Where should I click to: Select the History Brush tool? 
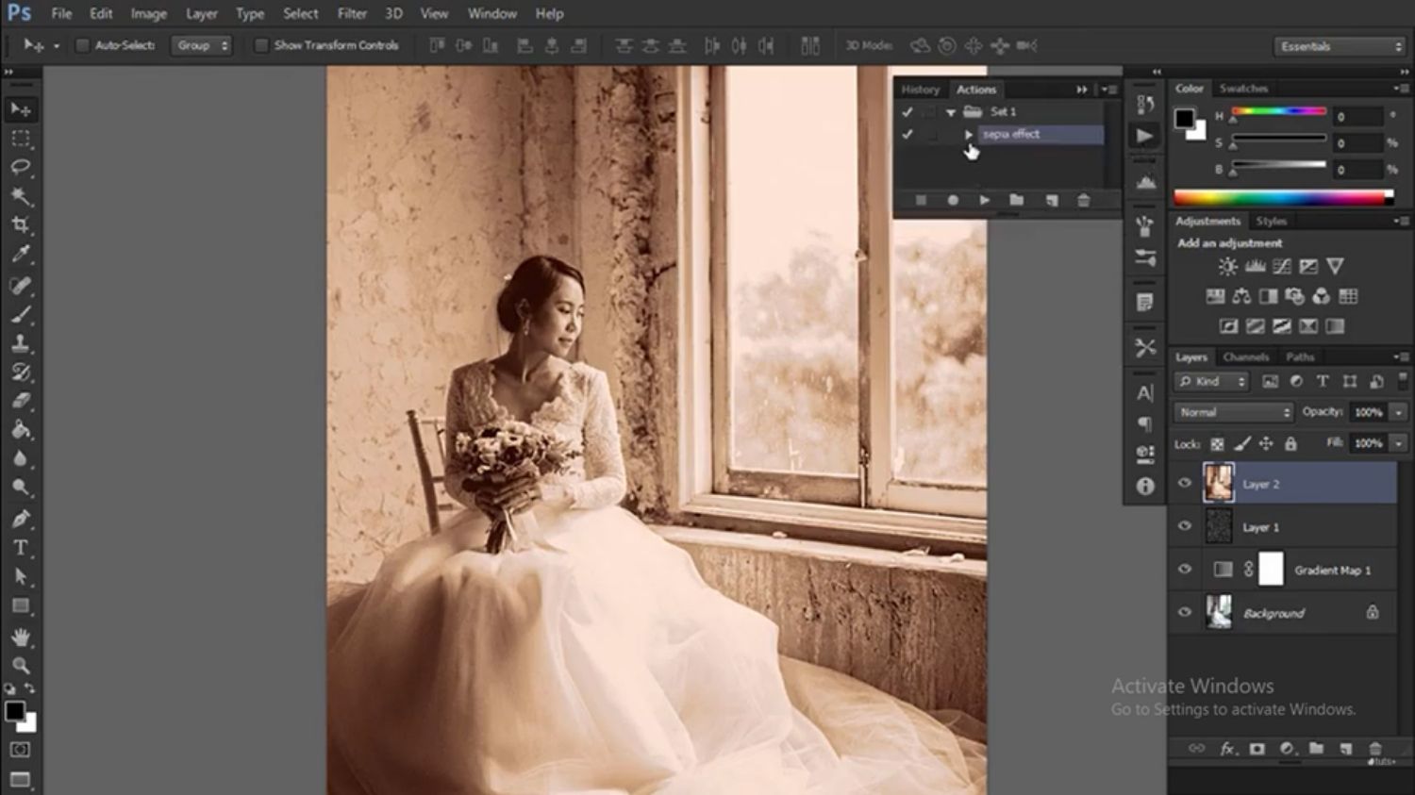click(x=21, y=372)
